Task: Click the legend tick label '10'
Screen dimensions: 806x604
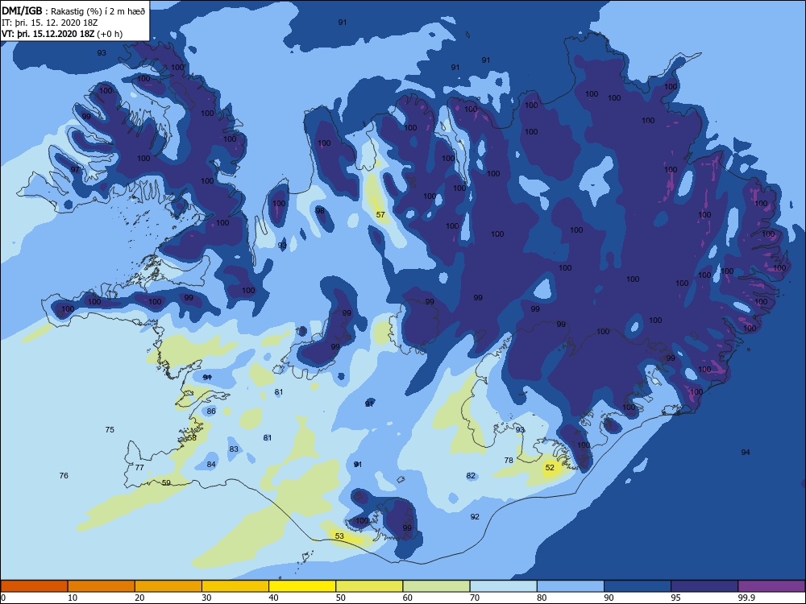Action: pos(73,598)
